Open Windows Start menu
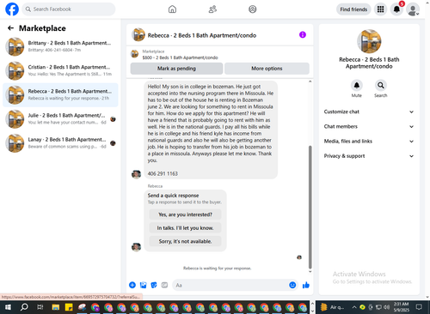The width and height of the screenshot is (430, 314). [x=8, y=307]
